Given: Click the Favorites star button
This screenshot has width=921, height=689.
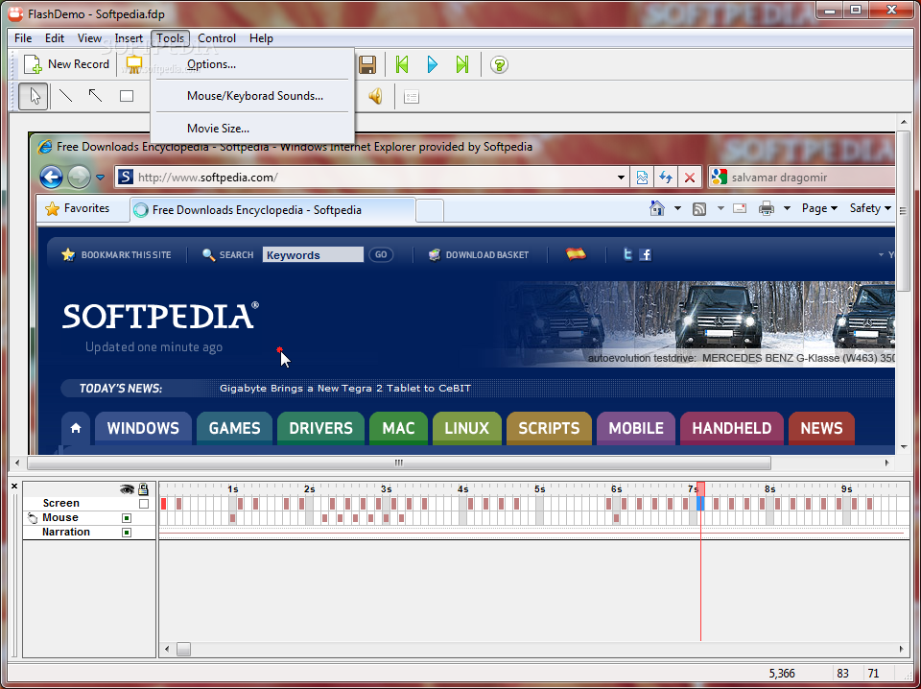Looking at the screenshot, I should tap(78, 208).
